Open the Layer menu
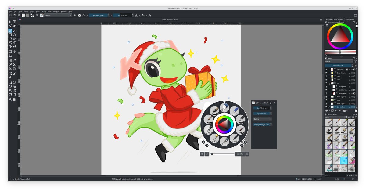 [32, 12]
